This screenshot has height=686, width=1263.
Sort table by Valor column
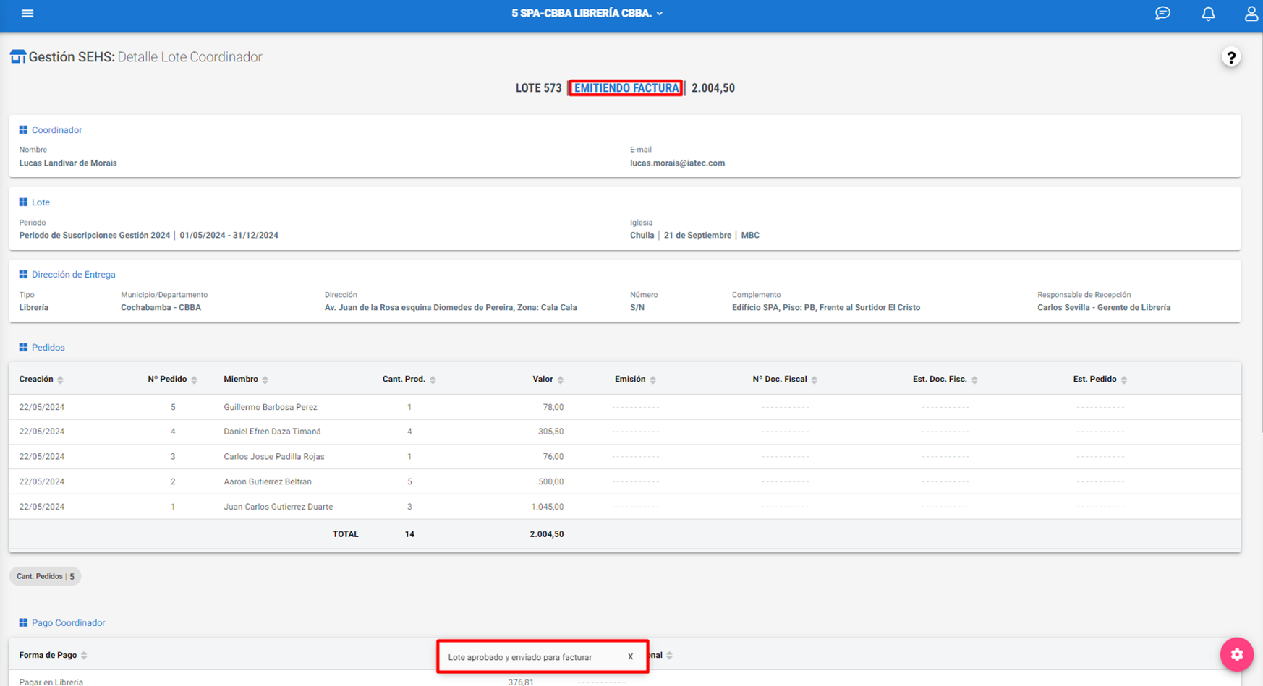pyautogui.click(x=548, y=379)
